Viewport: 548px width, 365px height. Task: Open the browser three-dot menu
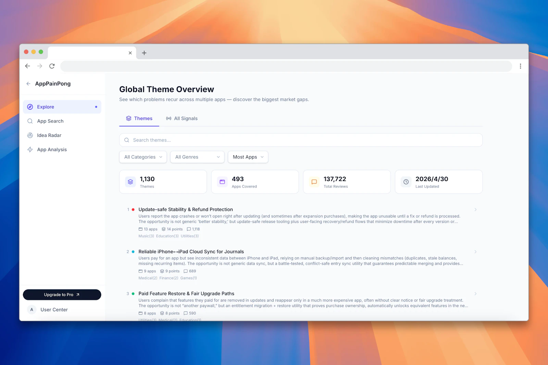tap(520, 66)
